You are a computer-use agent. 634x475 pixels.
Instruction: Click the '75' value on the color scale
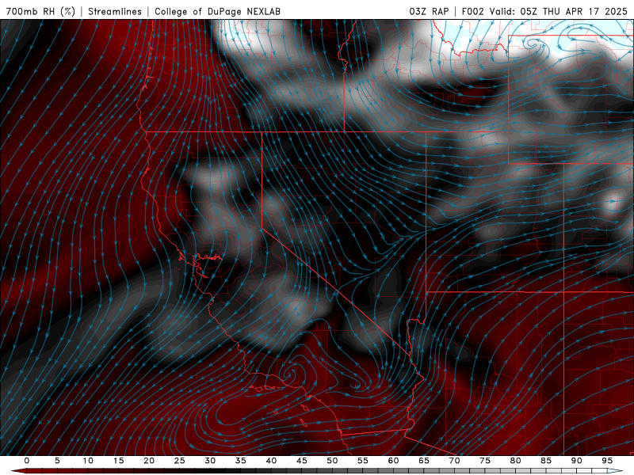[485, 461]
